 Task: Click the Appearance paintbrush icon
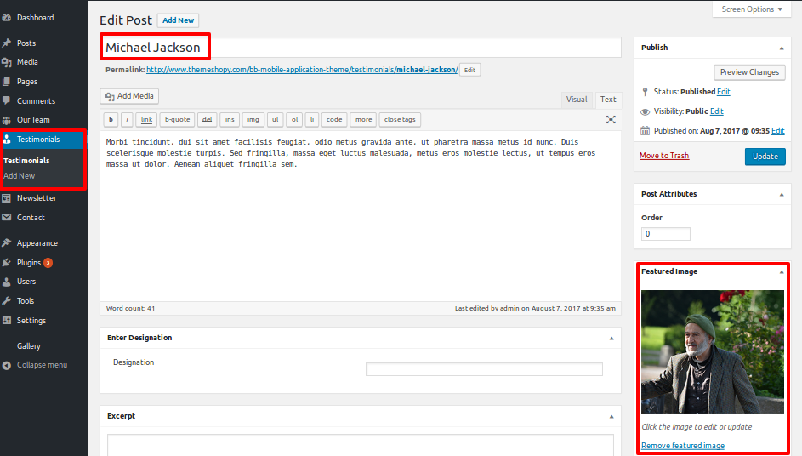coord(7,243)
